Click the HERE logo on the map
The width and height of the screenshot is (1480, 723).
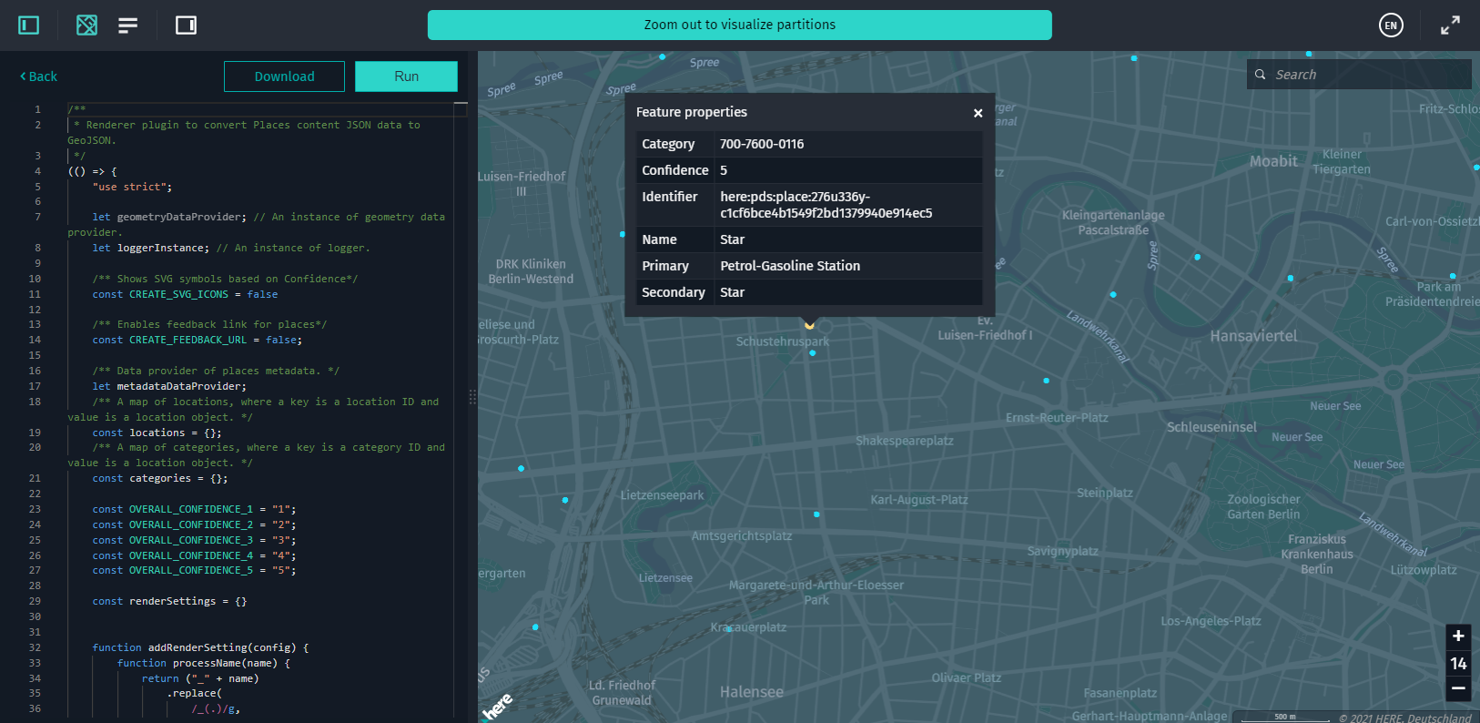click(497, 706)
